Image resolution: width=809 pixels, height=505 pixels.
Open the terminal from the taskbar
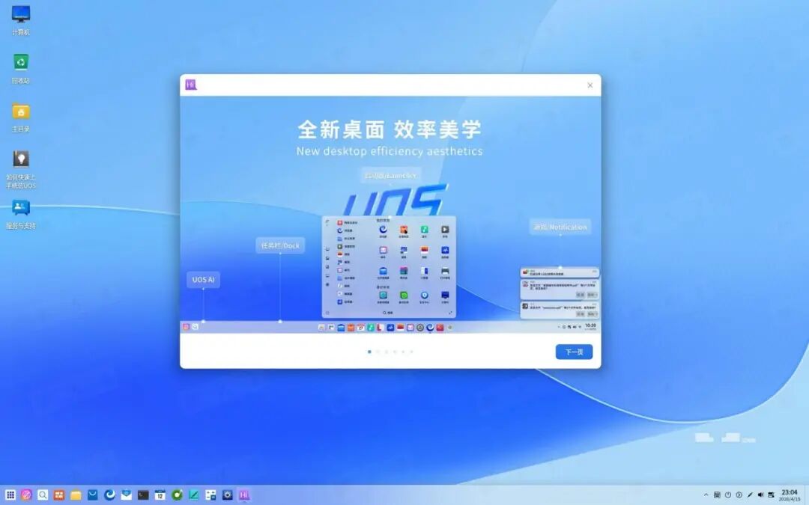pos(143,495)
